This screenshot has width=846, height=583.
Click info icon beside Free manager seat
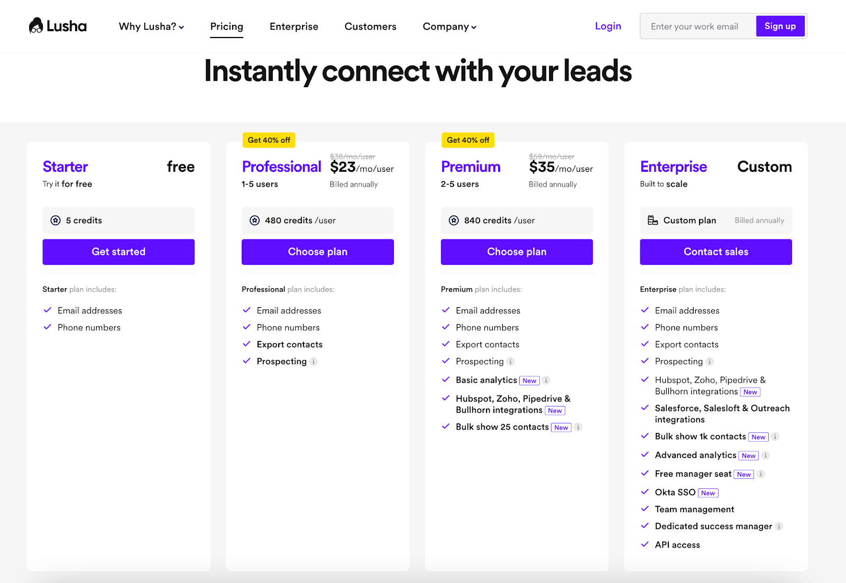coord(760,474)
